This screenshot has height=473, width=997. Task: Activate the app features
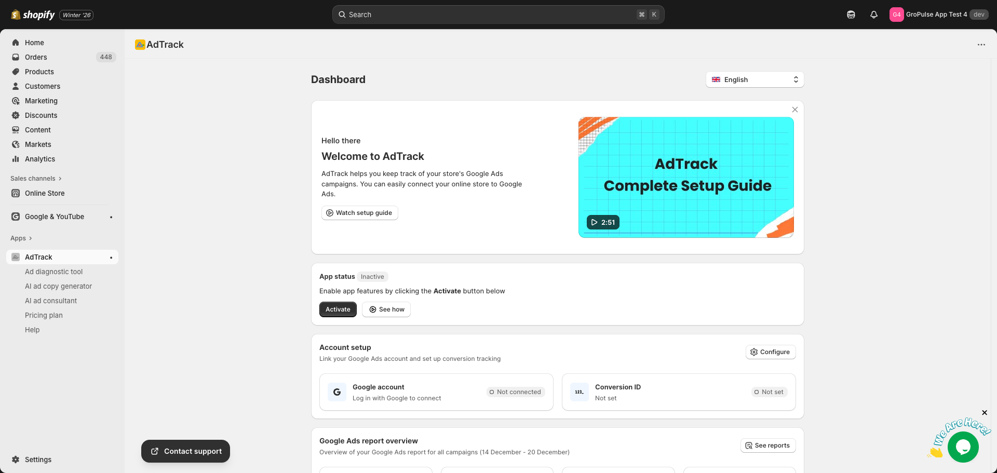338,309
